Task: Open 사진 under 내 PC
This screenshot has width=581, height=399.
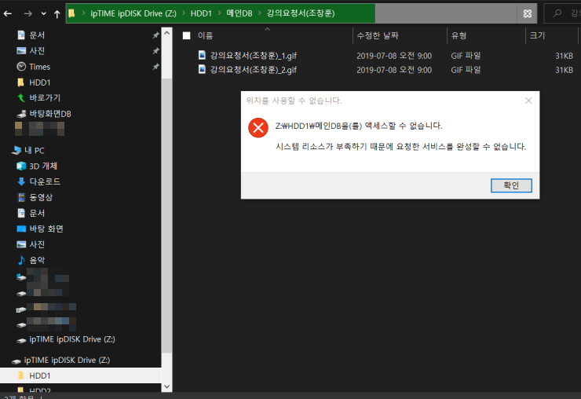Action: (37, 244)
